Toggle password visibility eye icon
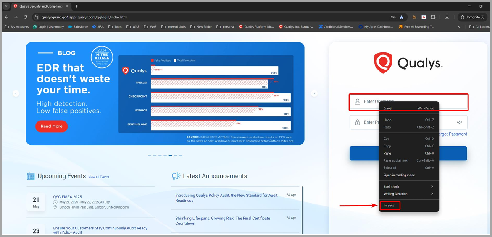The image size is (492, 237). tap(460, 122)
